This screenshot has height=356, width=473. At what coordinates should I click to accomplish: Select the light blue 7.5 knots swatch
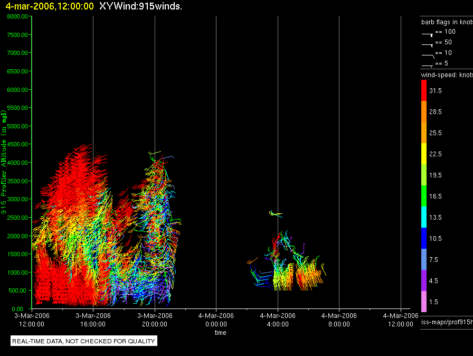[424, 259]
